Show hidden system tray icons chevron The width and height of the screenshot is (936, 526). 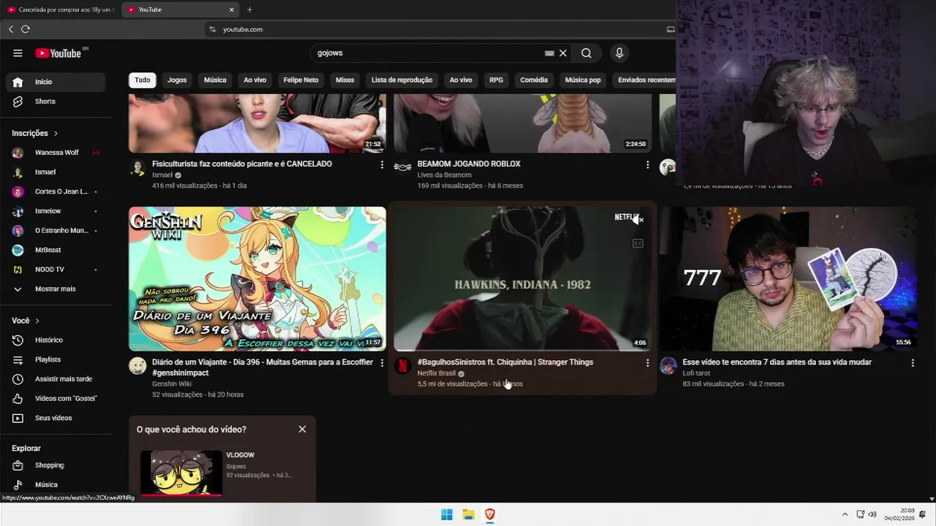(845, 514)
